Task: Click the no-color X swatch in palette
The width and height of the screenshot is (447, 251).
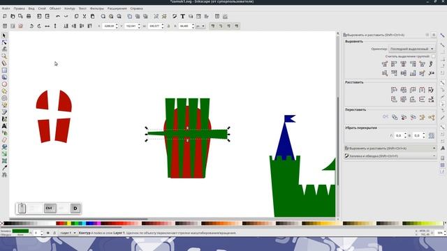Action: point(2,224)
